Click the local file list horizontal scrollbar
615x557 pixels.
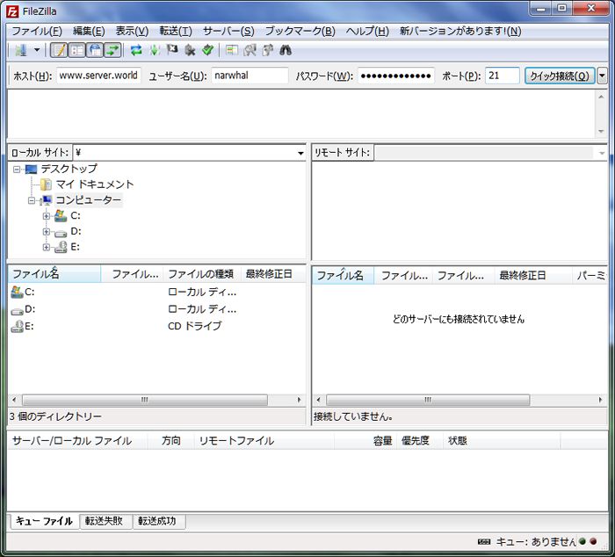145,400
